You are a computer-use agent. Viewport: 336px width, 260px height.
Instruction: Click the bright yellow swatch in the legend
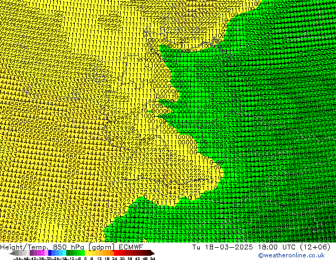click(87, 253)
